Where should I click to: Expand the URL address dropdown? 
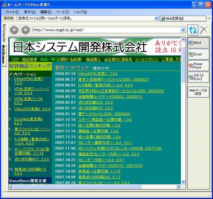(183, 30)
